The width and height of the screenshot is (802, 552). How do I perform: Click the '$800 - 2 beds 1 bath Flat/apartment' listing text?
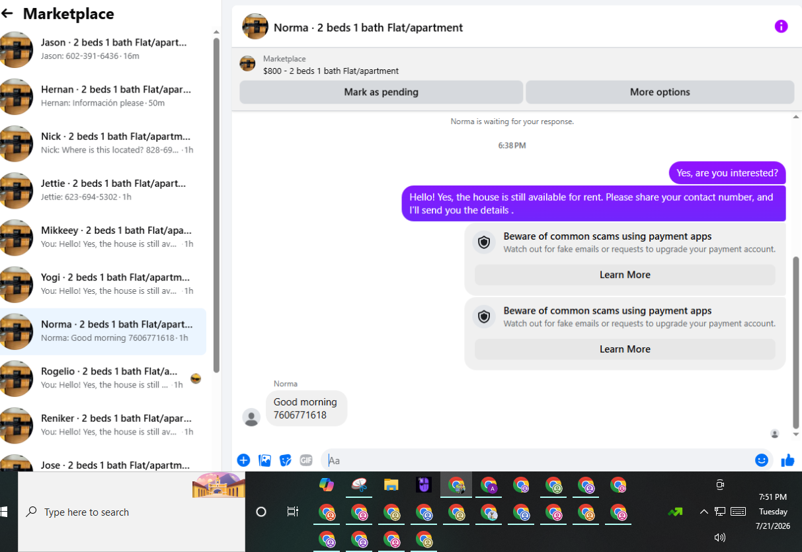[331, 71]
